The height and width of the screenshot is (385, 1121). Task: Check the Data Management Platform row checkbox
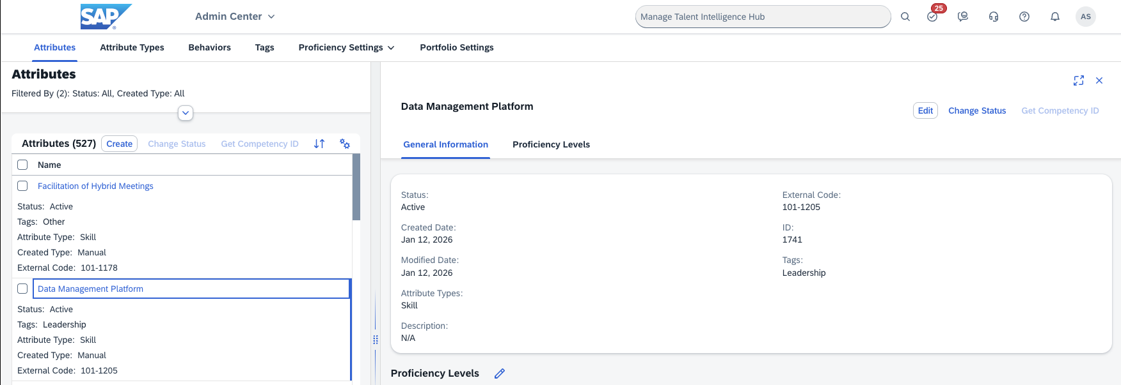[22, 289]
